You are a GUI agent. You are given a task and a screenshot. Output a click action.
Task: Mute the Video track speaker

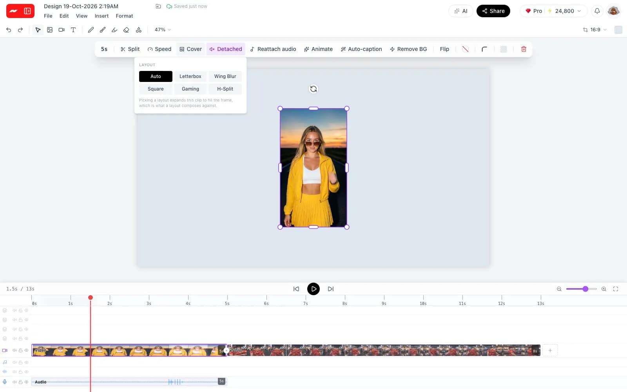coord(14,350)
